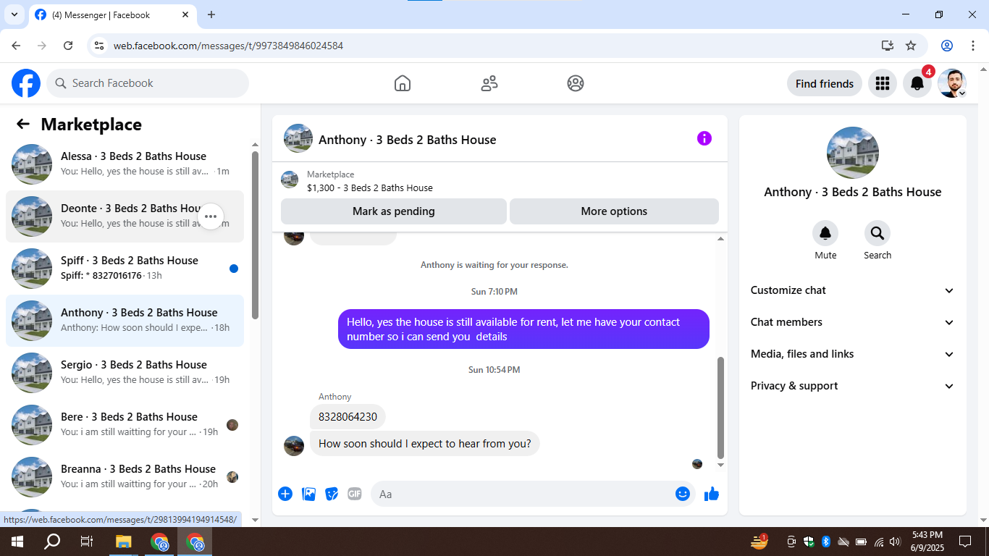The image size is (989, 556).
Task: Click the Bluetooth tray icon
Action: [826, 542]
